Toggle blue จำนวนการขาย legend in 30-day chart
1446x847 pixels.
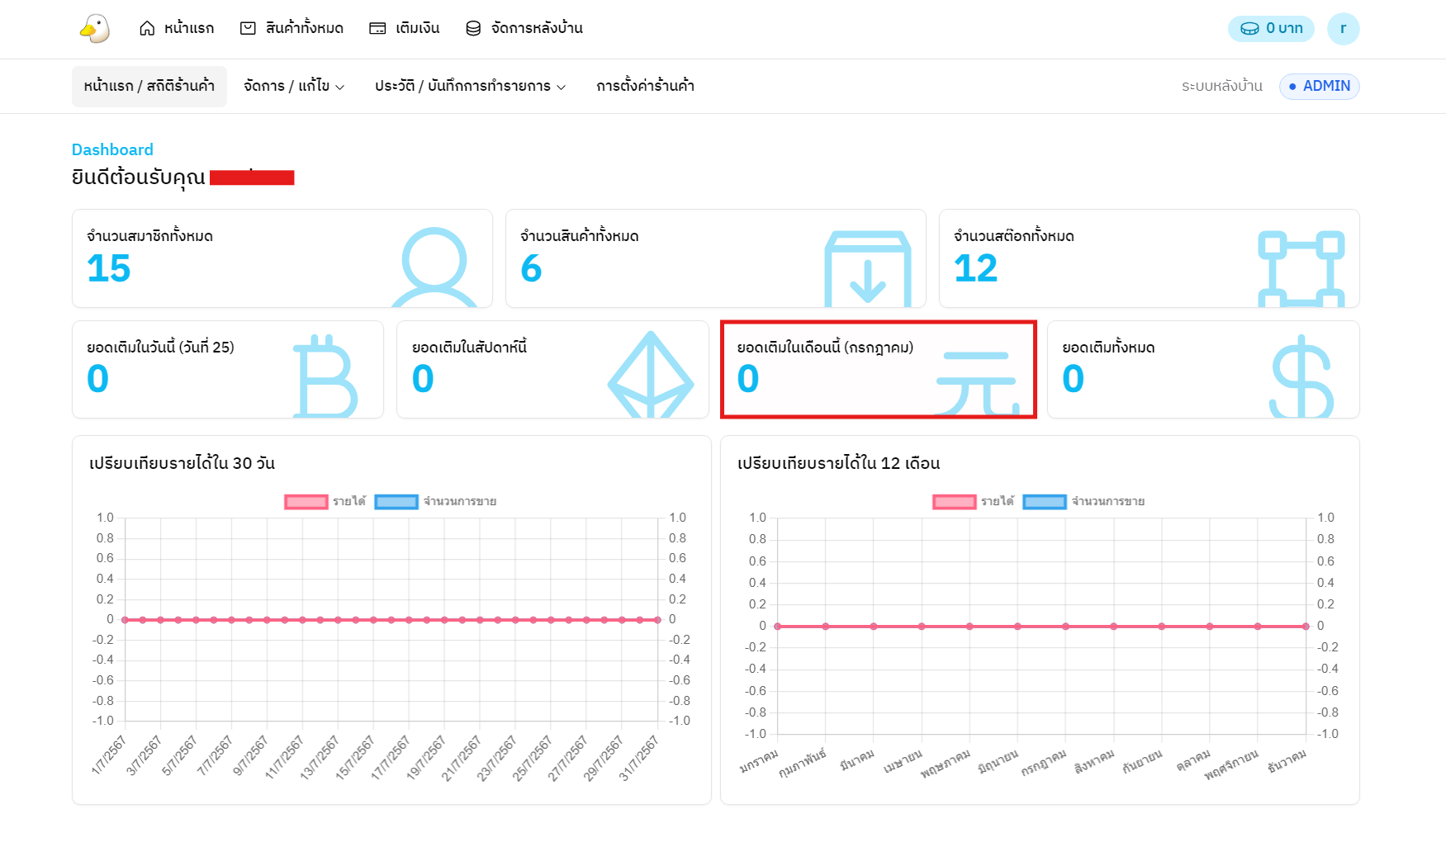coord(435,501)
